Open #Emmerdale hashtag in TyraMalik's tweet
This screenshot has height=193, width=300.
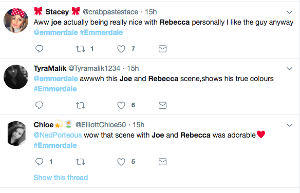pyautogui.click(x=55, y=89)
